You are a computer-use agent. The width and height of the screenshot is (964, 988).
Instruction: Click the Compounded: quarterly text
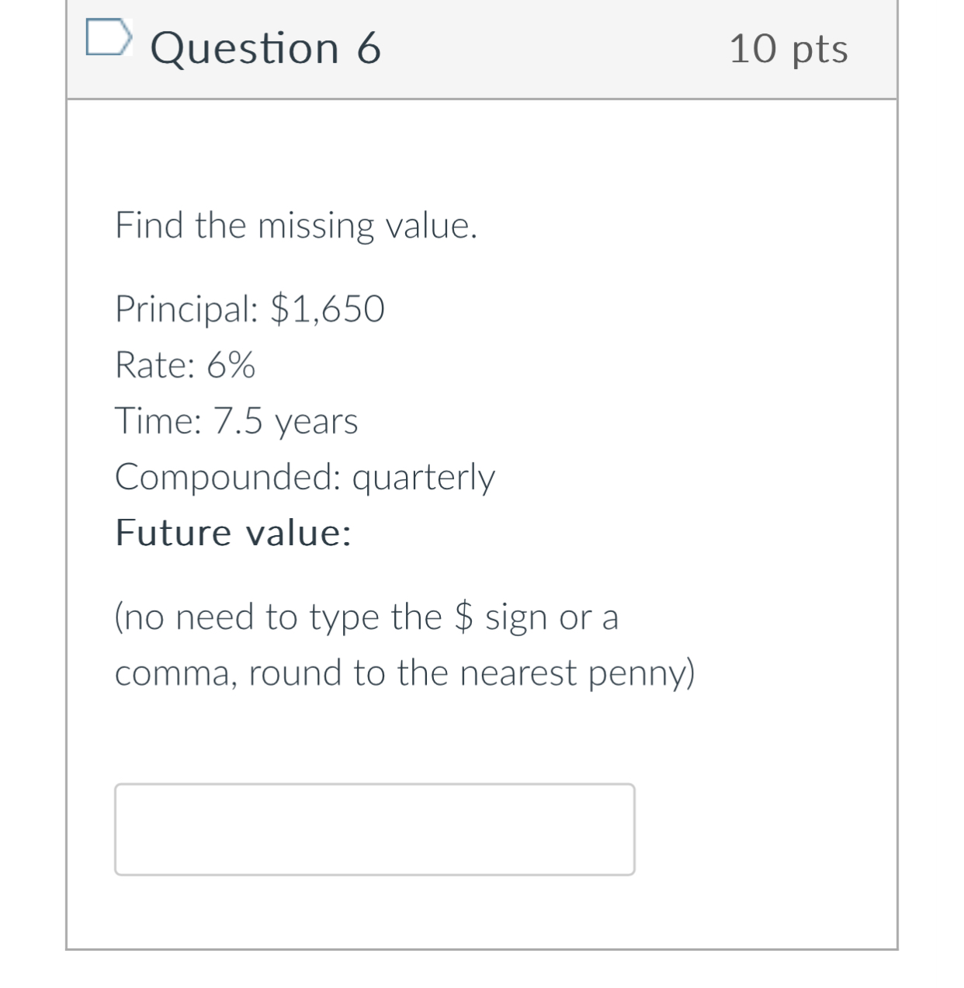tap(306, 477)
